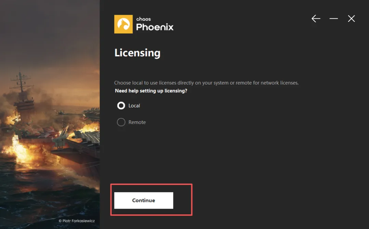Screen dimensions: 369x229
Task: Click the burning warship artwork
Action: 50,114
